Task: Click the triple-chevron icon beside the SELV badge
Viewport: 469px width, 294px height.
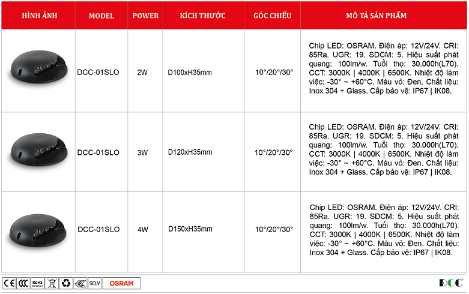Action: [x=80, y=283]
